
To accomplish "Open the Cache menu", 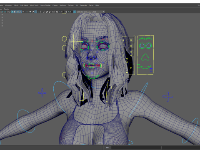I will click(91, 5).
